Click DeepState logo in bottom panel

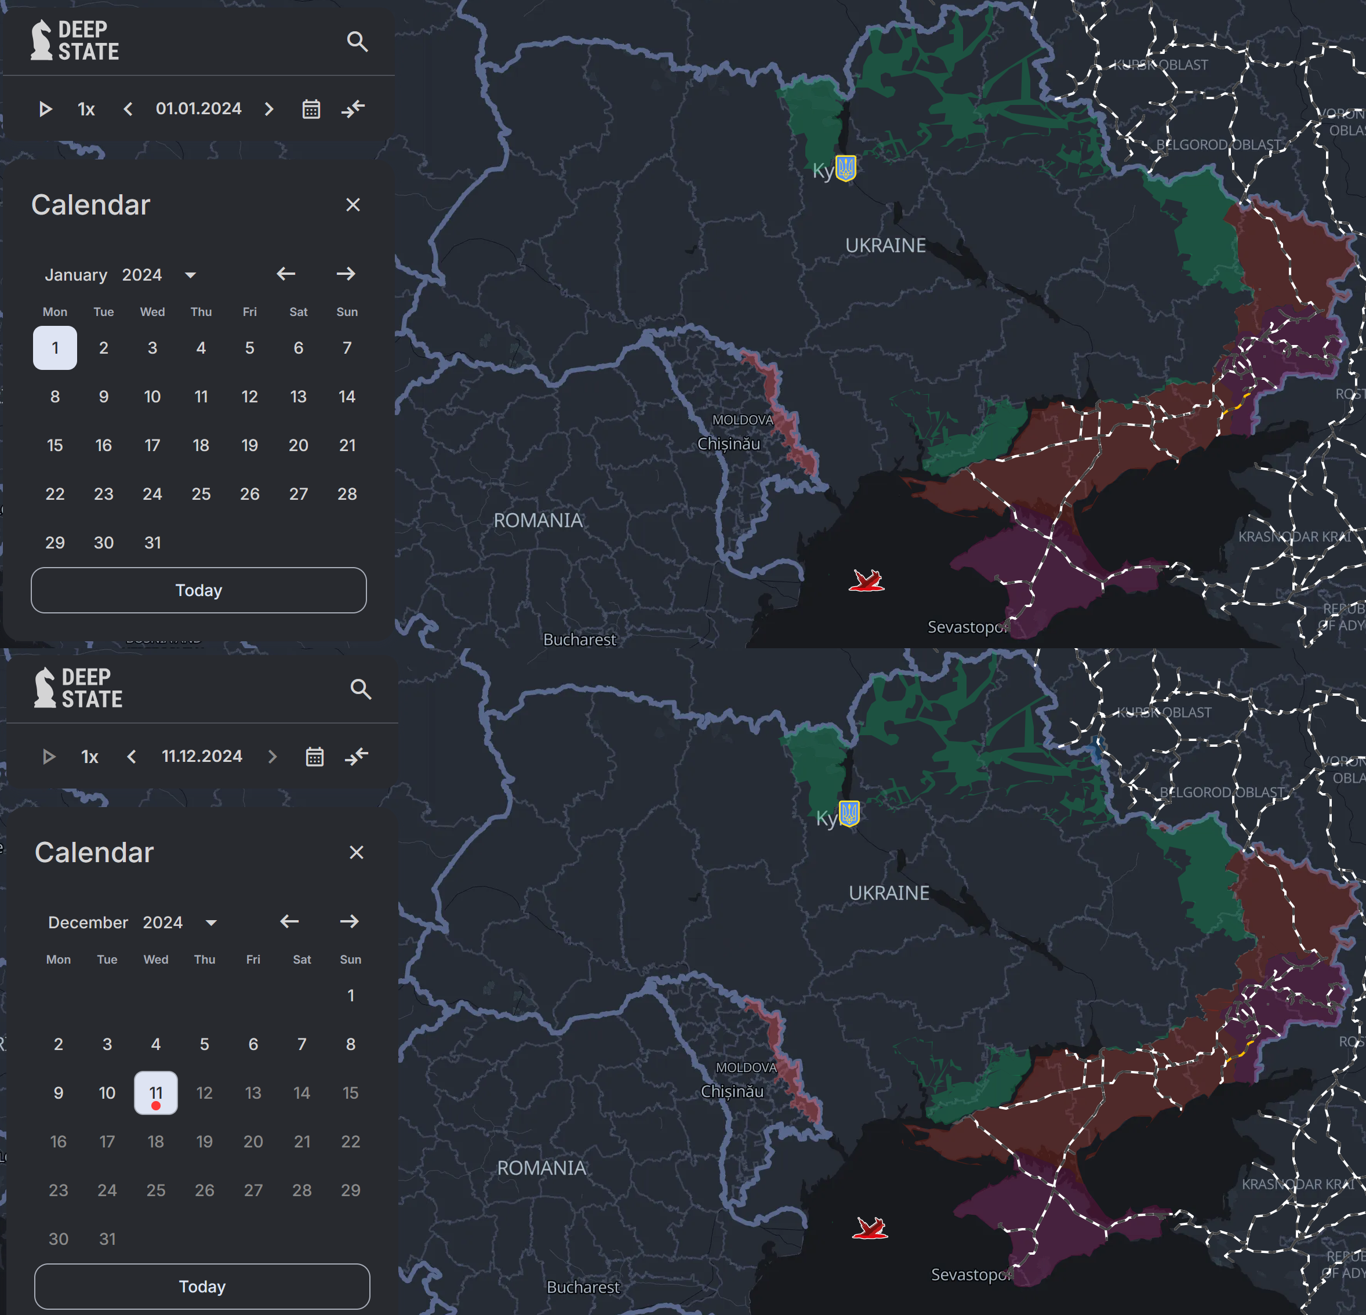(79, 688)
